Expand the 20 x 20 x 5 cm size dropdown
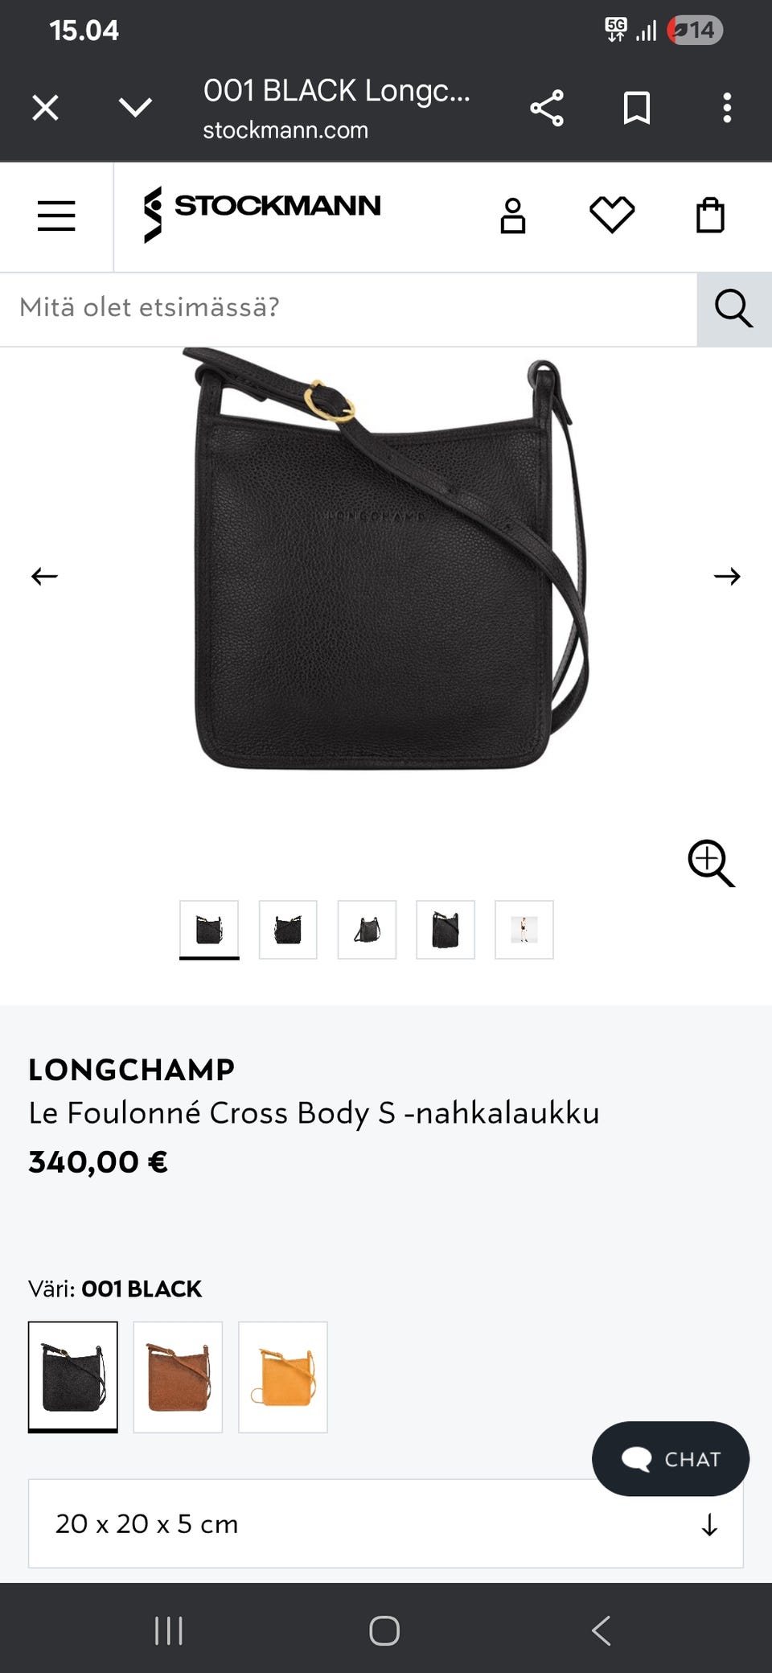The width and height of the screenshot is (772, 1673). (x=386, y=1523)
